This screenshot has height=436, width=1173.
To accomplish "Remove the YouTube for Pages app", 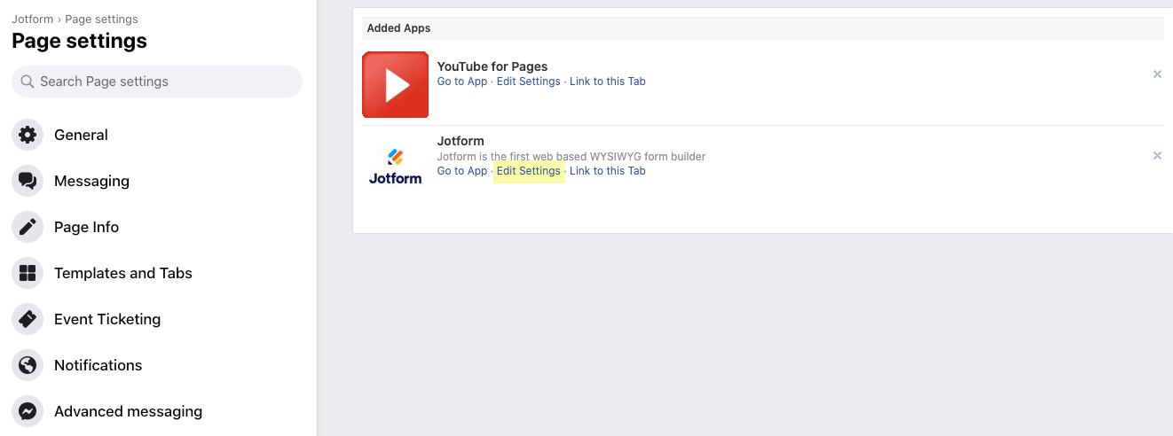I will [x=1157, y=74].
